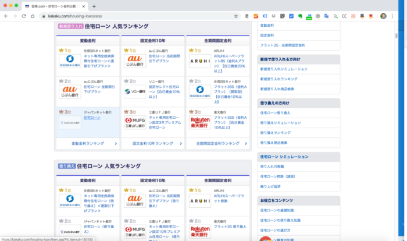Open the extension with the green beta badge
407x241 pixels.
click(x=309, y=17)
